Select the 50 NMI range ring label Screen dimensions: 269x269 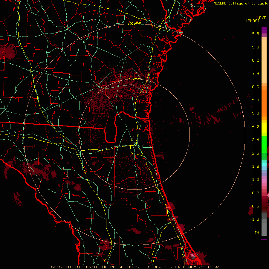pyautogui.click(x=134, y=79)
